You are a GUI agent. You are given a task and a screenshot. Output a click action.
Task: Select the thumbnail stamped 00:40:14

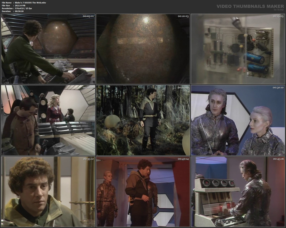pos(143,192)
